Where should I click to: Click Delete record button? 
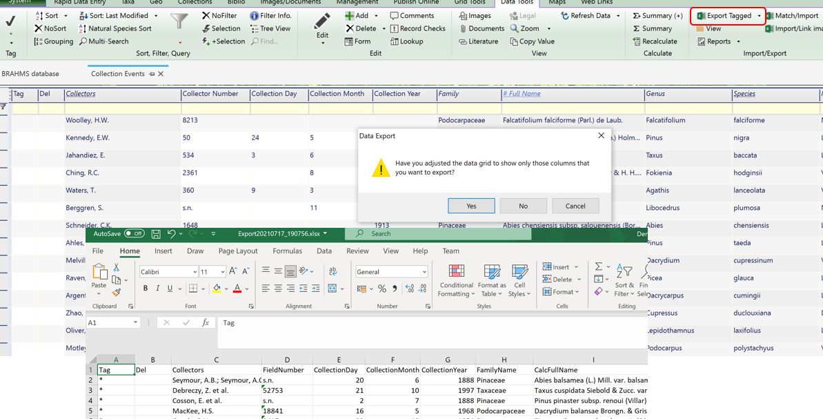361,28
